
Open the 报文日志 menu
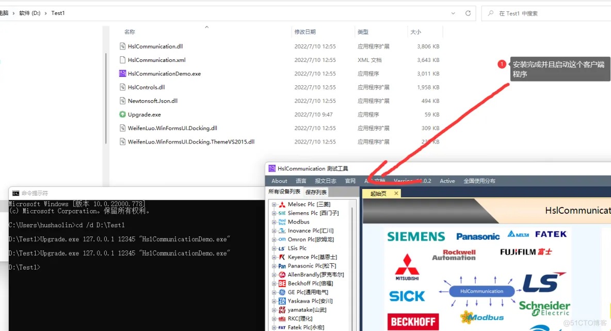click(x=326, y=181)
